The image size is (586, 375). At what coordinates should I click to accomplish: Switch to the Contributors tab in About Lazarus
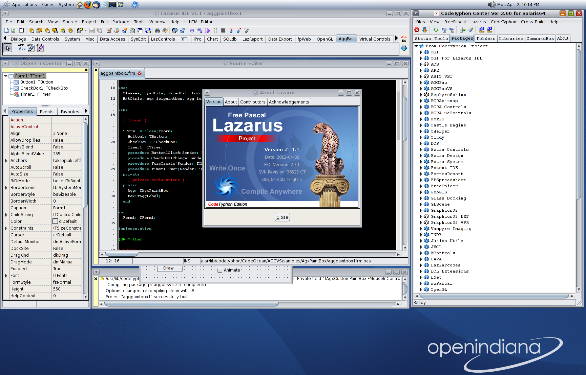tap(253, 102)
